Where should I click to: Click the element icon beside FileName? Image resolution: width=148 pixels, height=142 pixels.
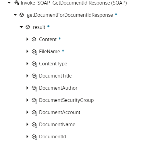point(34,52)
